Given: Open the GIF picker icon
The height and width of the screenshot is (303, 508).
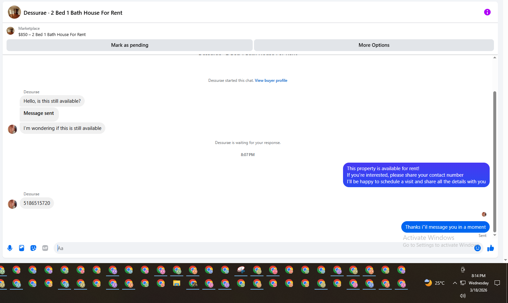Looking at the screenshot, I should click(45, 248).
